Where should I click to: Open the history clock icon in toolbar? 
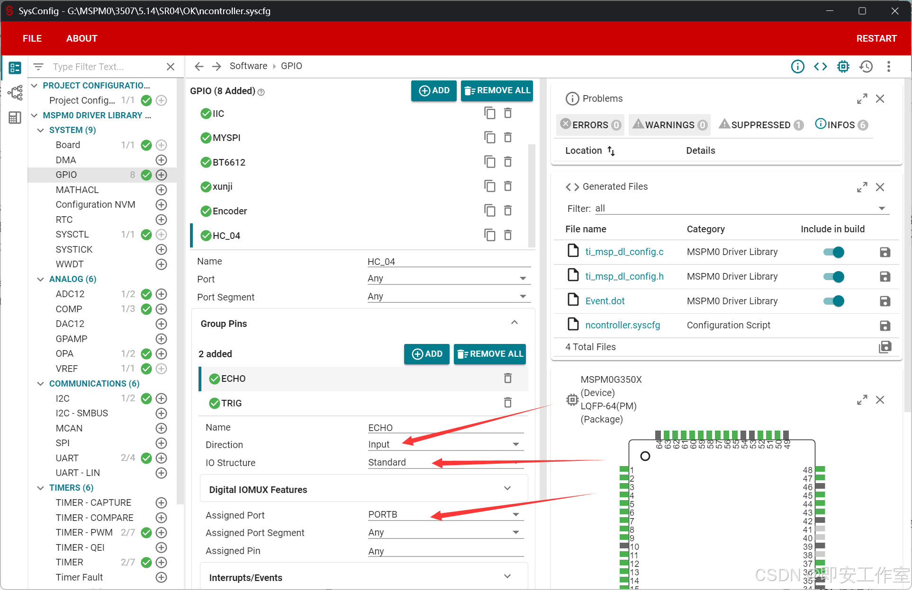(x=866, y=67)
